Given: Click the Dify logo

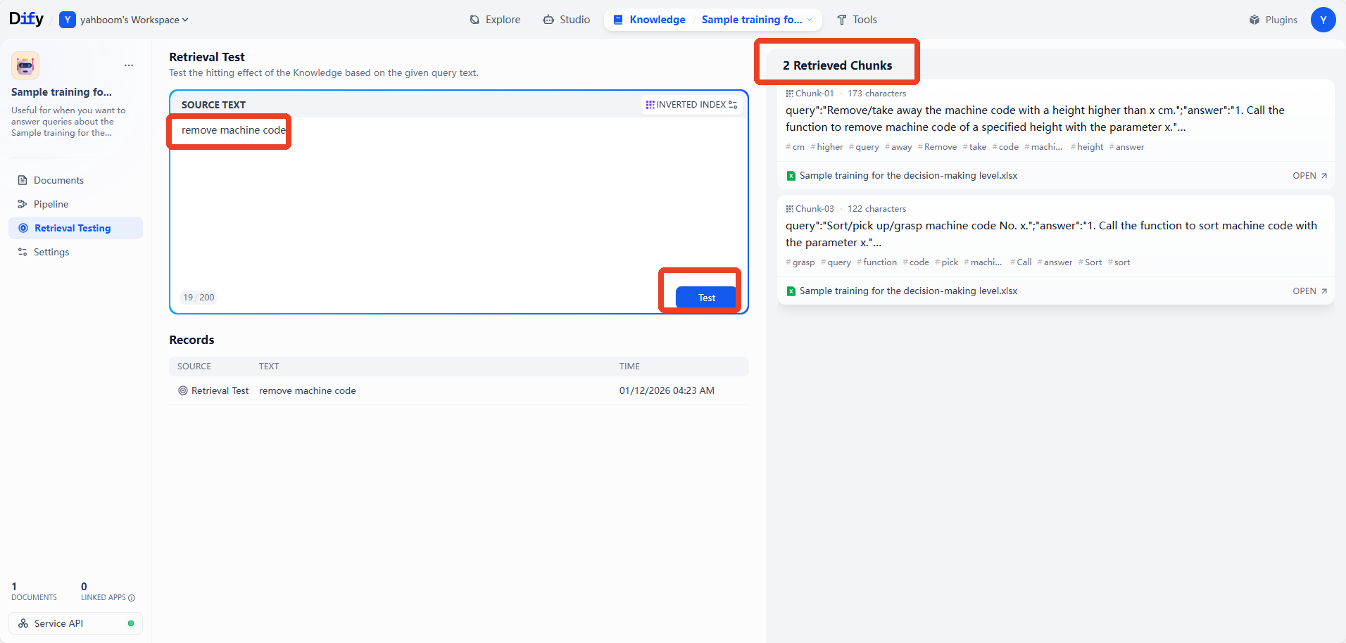Looking at the screenshot, I should [x=26, y=19].
